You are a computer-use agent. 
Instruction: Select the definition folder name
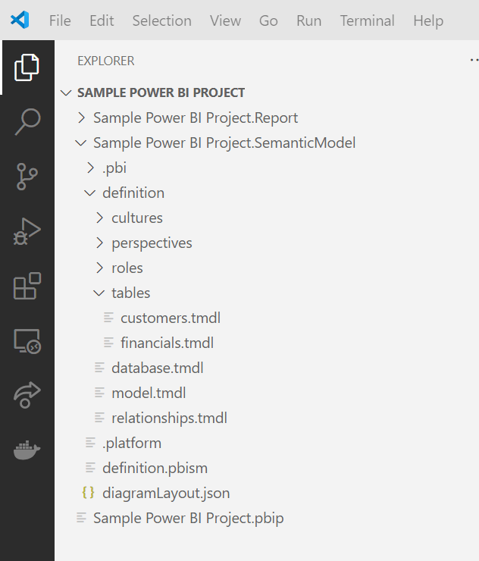tap(133, 193)
